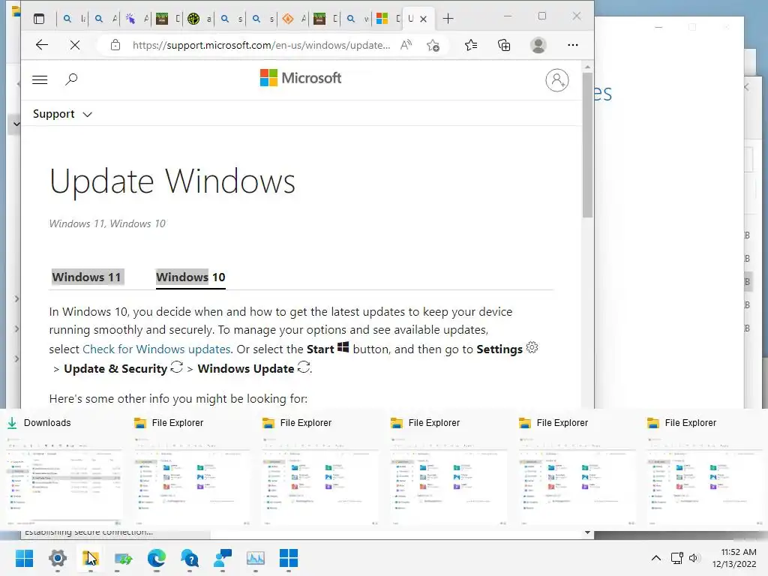Viewport: 768px width, 576px height.
Task: Switch to the Windows 11 tab
Action: coord(87,277)
